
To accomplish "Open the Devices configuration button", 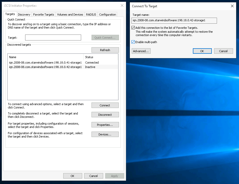I will tap(105, 134).
